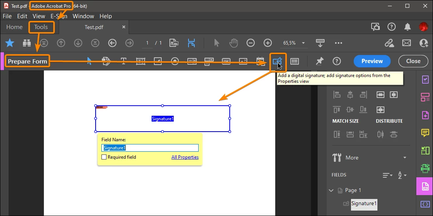Open the notifications bell

click(x=407, y=27)
